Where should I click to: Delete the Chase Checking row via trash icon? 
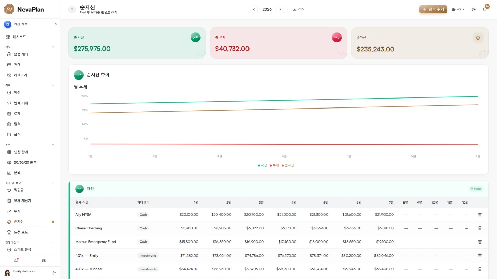coord(480,228)
